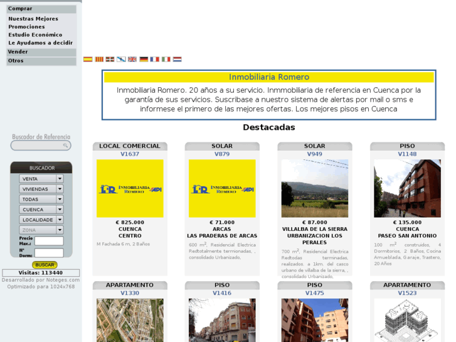Click the Destacadas heading
456x342 pixels.
pyautogui.click(x=269, y=127)
